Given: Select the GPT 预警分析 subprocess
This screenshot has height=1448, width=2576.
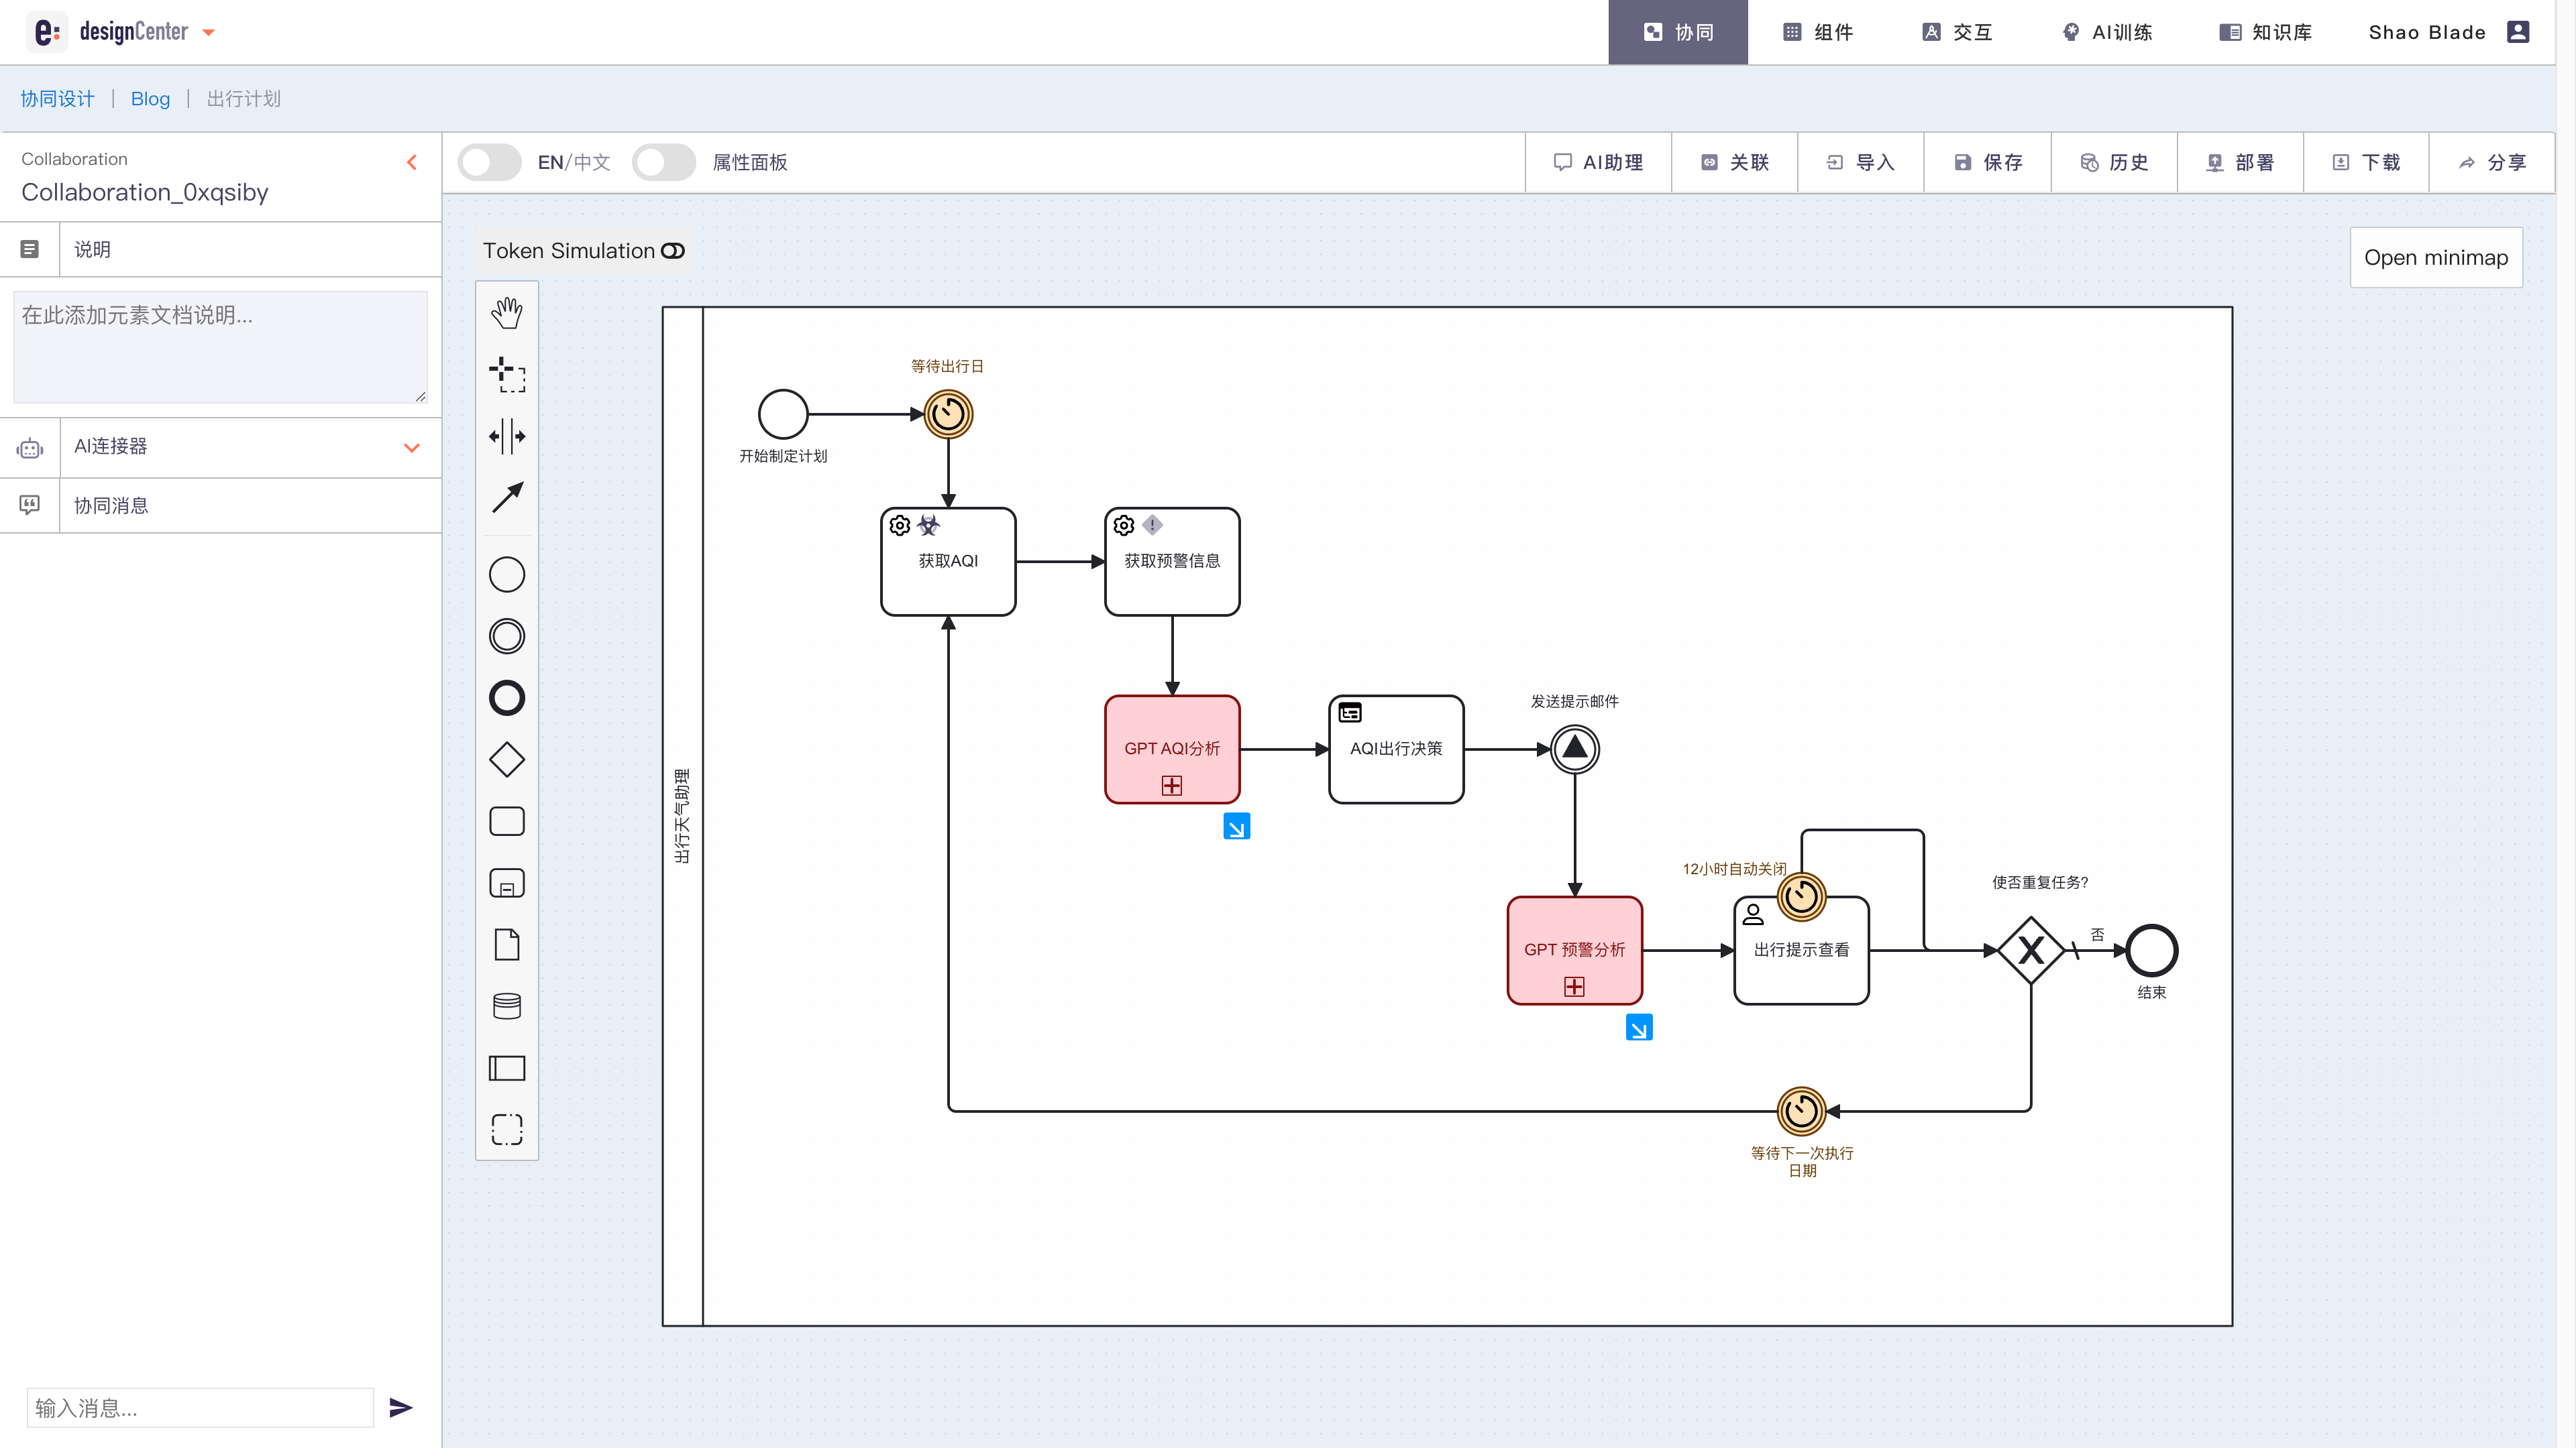Looking at the screenshot, I should [1575, 951].
